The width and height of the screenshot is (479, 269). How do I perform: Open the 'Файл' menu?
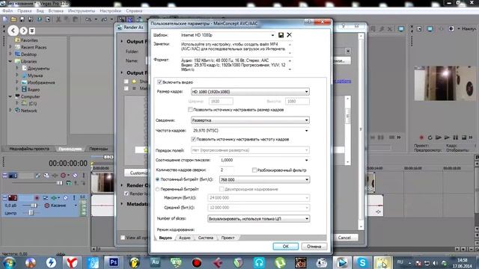click(7, 10)
